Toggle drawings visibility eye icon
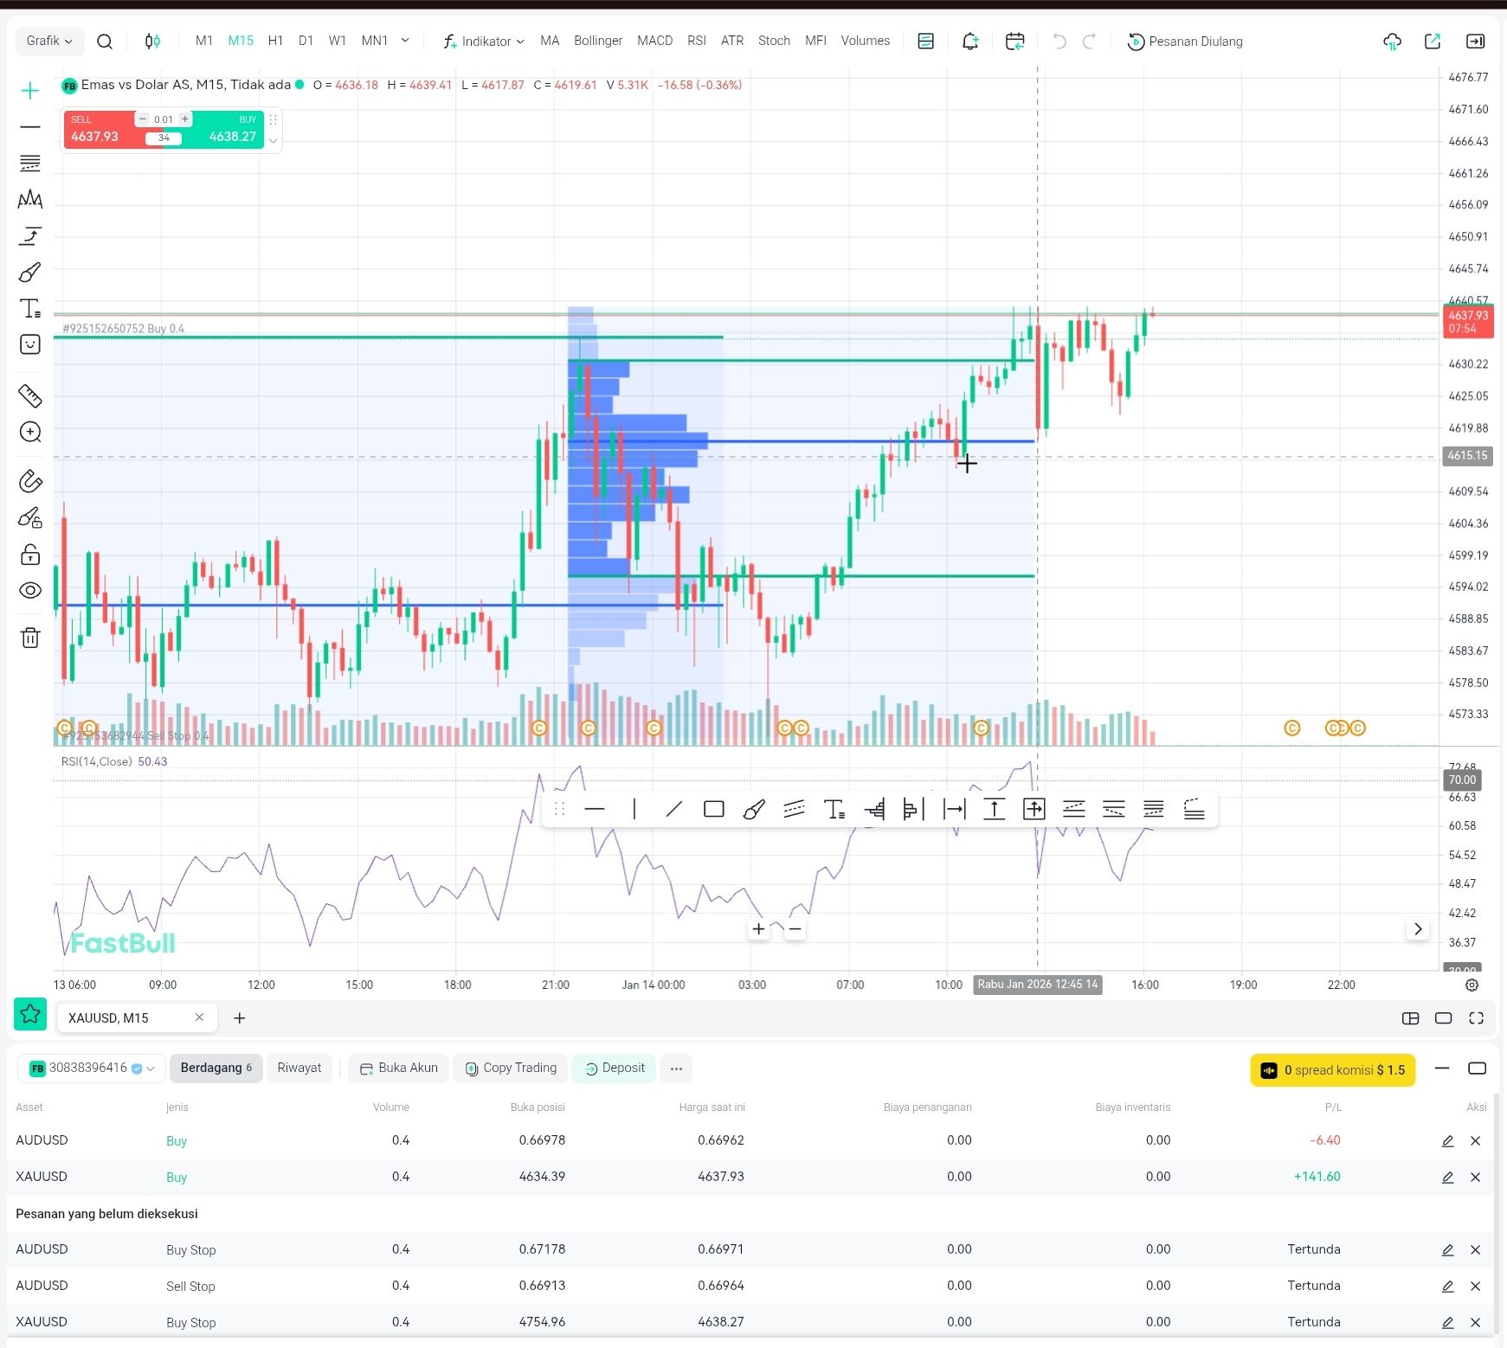Viewport: 1507px width, 1348px height. (30, 590)
